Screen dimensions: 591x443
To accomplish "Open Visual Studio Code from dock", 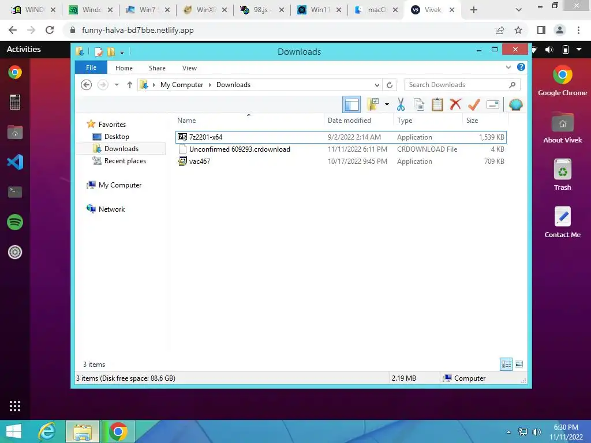I will 15,162.
